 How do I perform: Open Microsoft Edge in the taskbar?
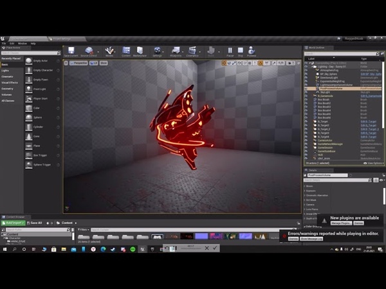pyautogui.click(x=103, y=249)
